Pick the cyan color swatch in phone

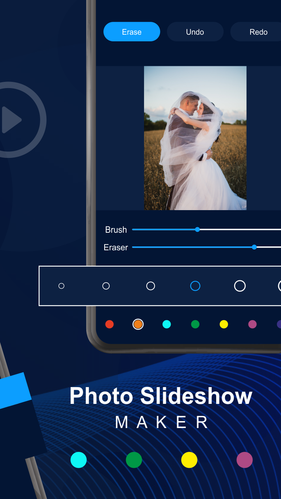[167, 324]
